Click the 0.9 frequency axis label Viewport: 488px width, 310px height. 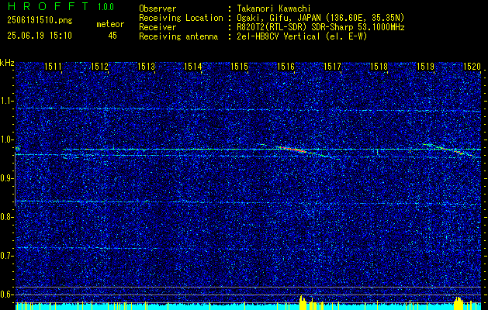6,178
